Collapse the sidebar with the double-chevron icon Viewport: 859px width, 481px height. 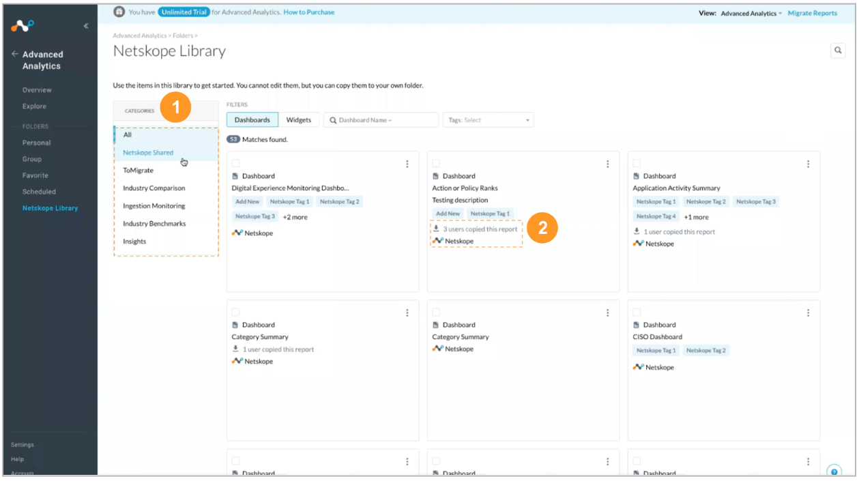[x=86, y=27]
